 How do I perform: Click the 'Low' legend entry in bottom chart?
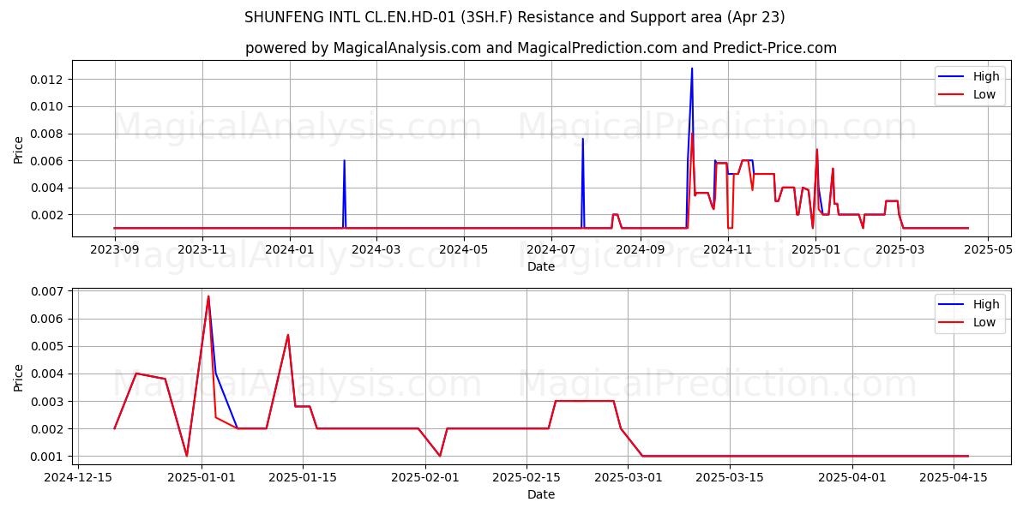click(984, 323)
